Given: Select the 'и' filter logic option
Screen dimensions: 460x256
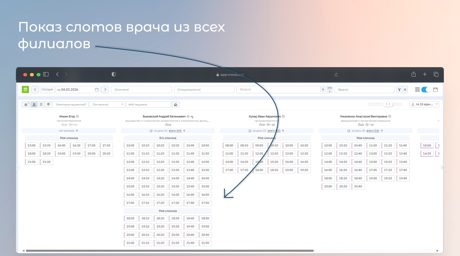Looking at the screenshot, I should coord(330,91).
